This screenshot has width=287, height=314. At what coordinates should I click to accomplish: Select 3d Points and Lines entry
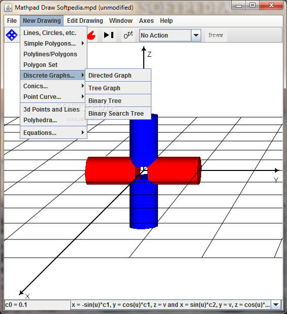[53, 110]
